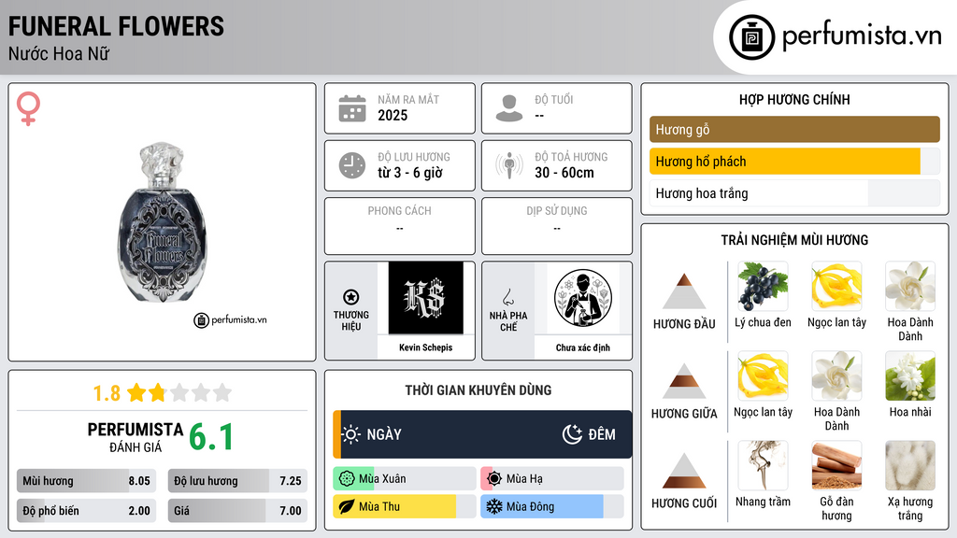Click the green 6.1 Perfumista score
Image resolution: width=957 pixels, height=538 pixels.
211,437
